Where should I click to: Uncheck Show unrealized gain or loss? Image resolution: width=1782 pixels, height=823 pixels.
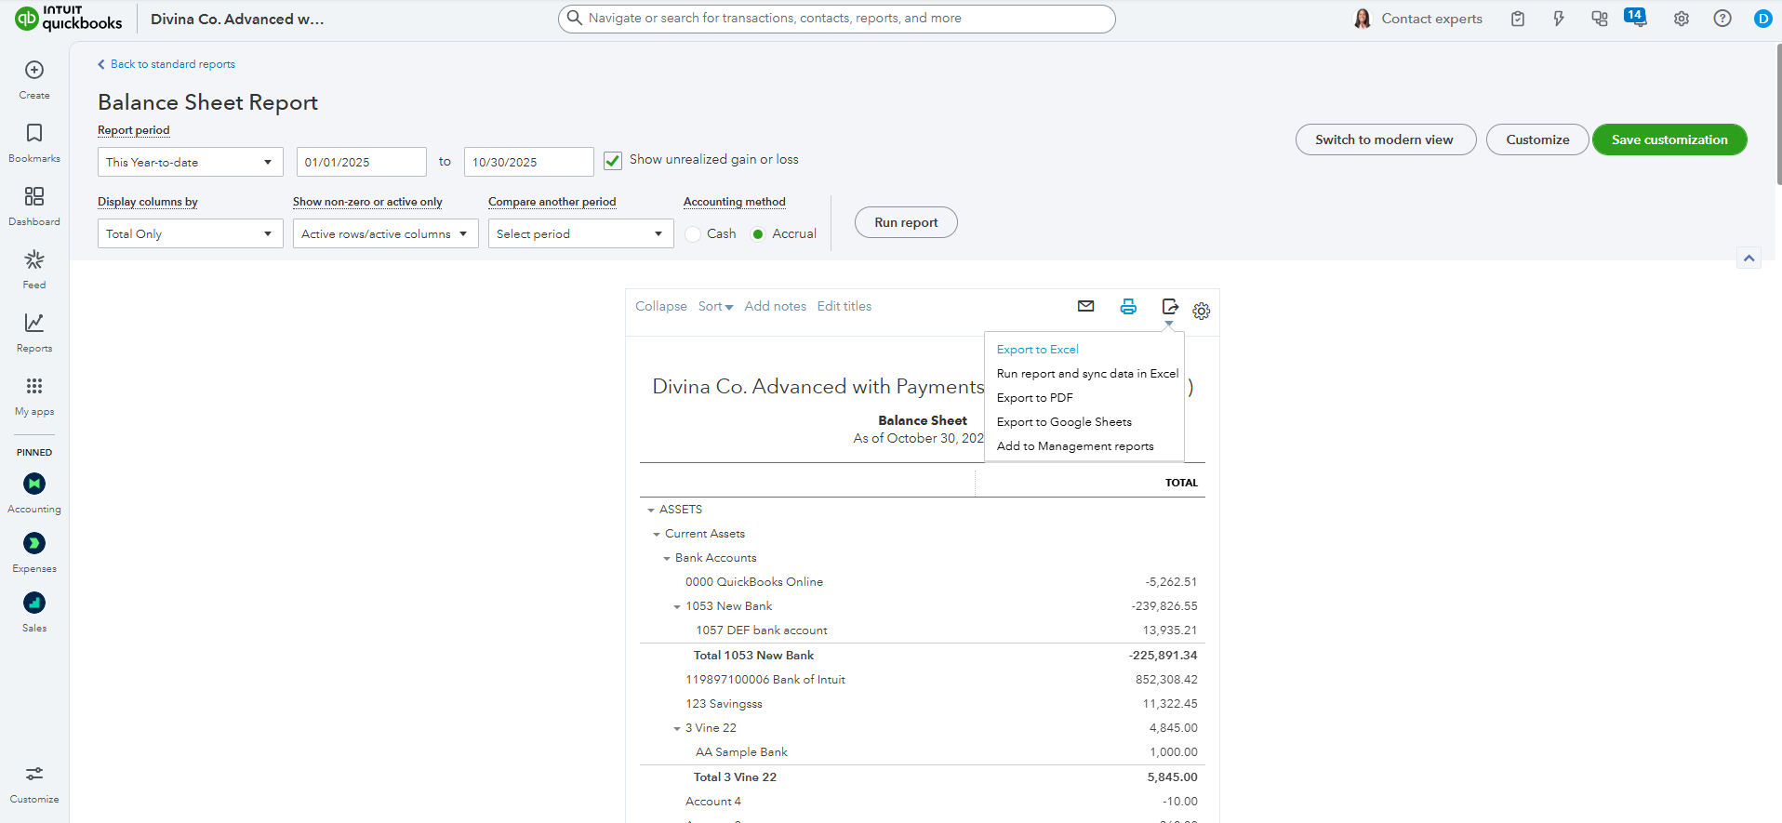[613, 161]
